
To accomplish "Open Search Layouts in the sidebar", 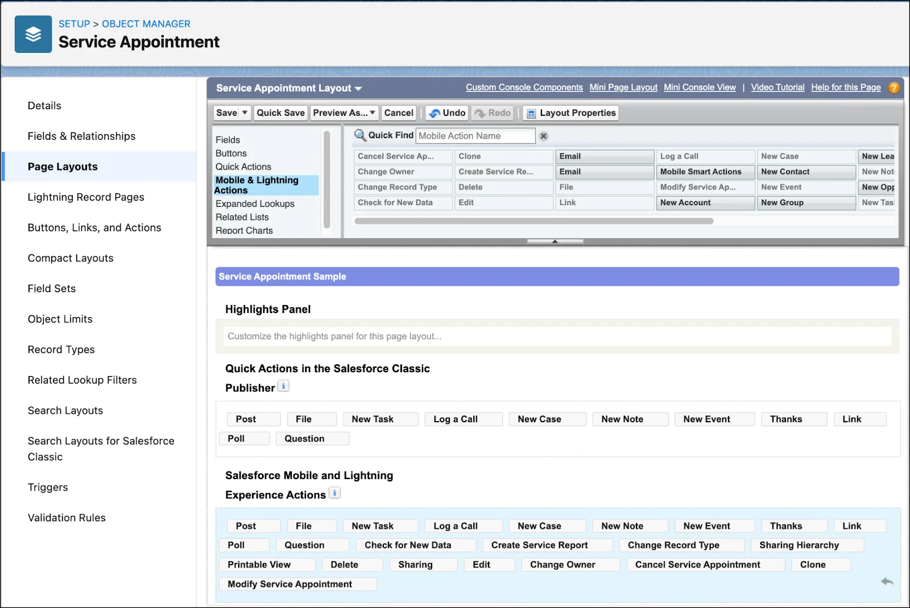I will coord(65,411).
